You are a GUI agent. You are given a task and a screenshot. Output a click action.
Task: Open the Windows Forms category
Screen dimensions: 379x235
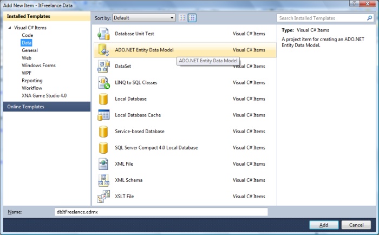(x=38, y=66)
